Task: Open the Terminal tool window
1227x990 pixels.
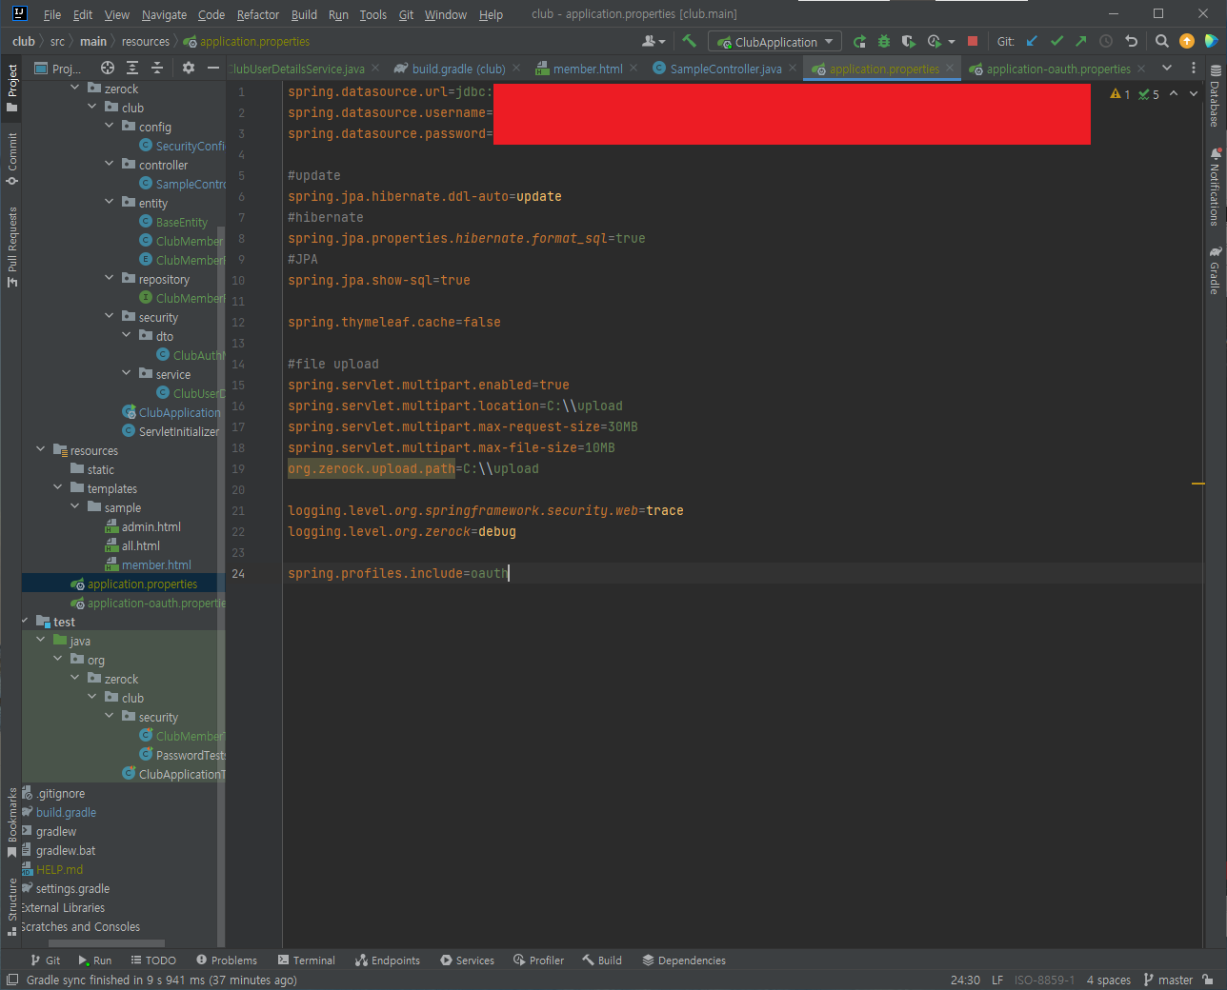Action: point(306,960)
